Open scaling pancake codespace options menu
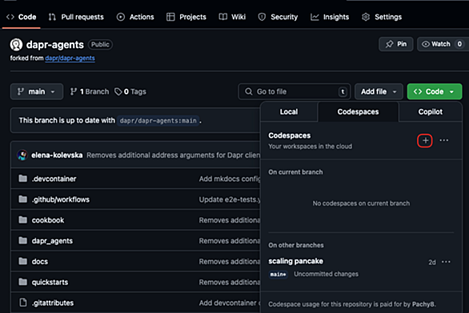This screenshot has width=469, height=313. (446, 262)
